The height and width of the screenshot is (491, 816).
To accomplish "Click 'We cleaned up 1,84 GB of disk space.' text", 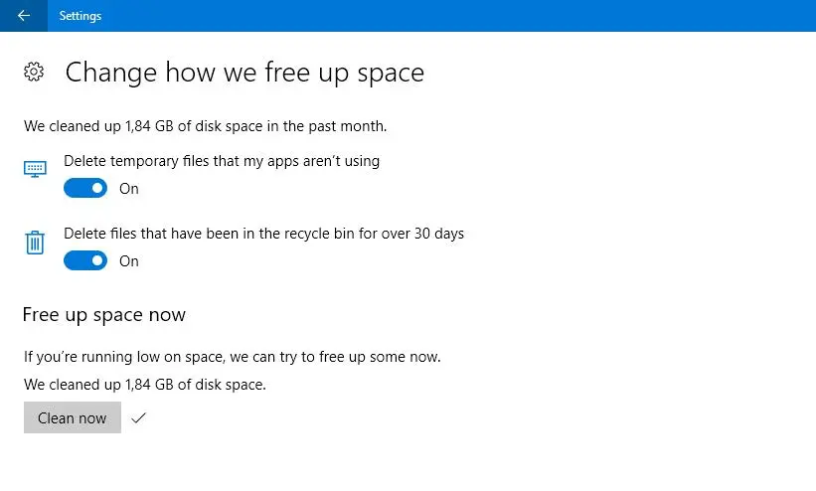I will coord(145,385).
